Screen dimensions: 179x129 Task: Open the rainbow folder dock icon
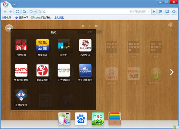(115, 119)
